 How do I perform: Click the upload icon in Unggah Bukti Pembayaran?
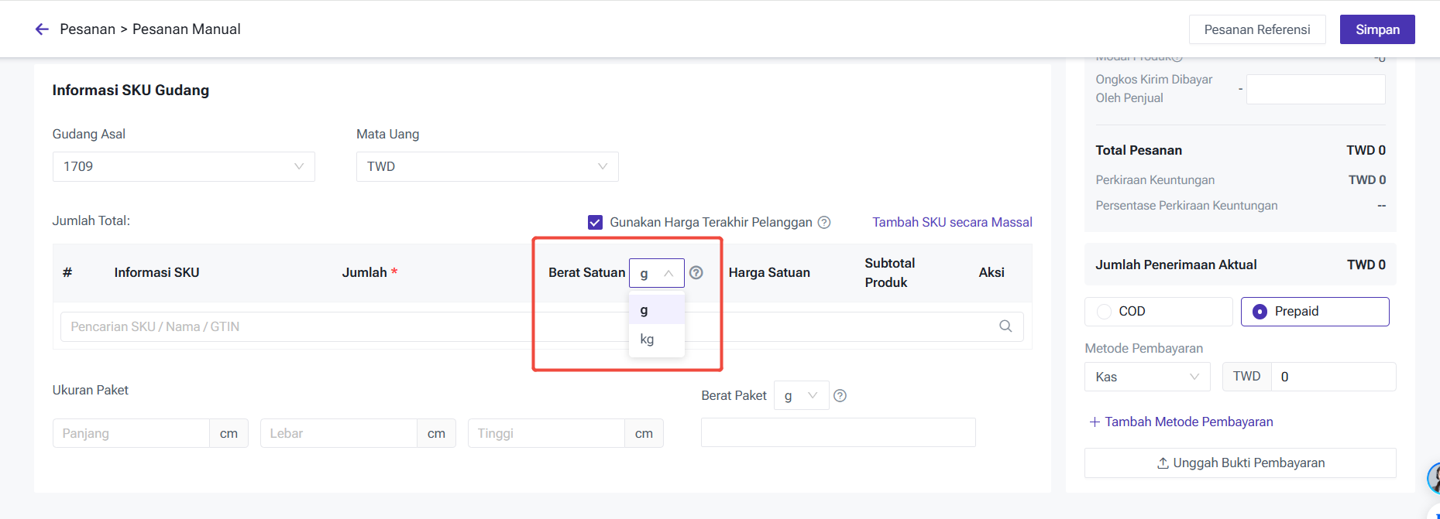coord(1163,463)
